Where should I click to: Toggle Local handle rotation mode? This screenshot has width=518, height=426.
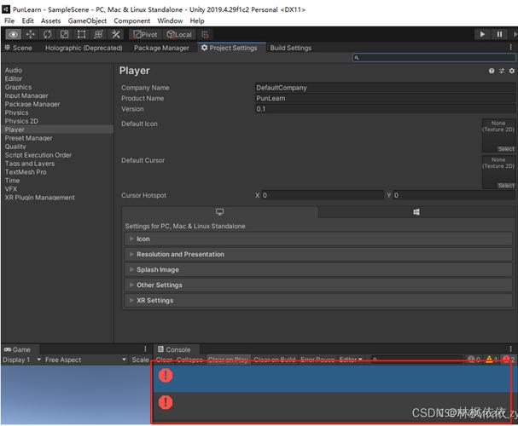pos(179,34)
